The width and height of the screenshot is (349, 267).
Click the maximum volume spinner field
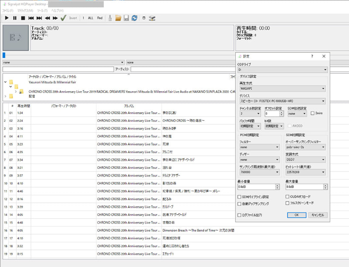(305, 187)
